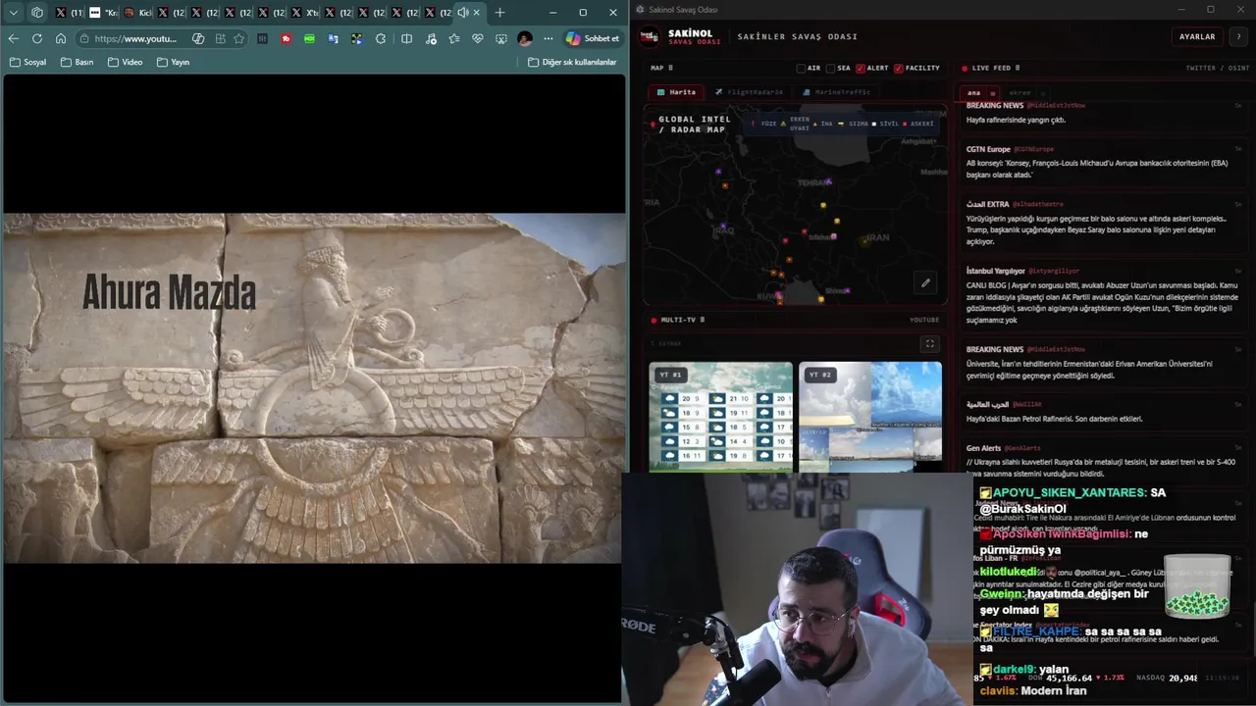Switch to the MarineTraffic tab
Screen dimensions: 1256x706
[x=837, y=92]
